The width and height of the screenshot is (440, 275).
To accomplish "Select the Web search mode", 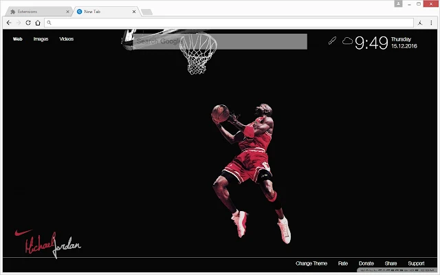I will coord(17,39).
